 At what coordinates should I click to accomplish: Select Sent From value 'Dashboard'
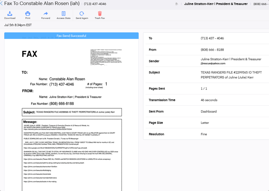click(209, 111)
